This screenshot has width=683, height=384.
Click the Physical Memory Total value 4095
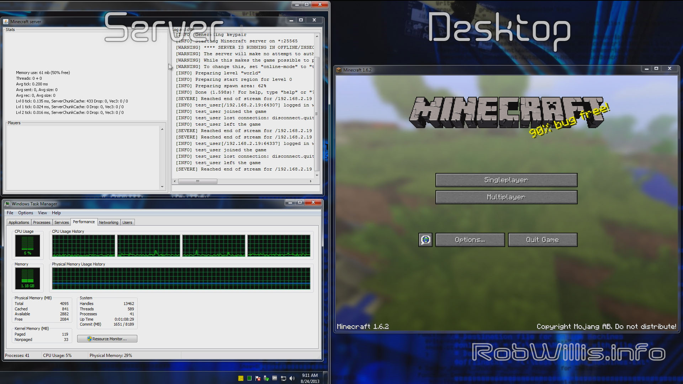pyautogui.click(x=64, y=304)
